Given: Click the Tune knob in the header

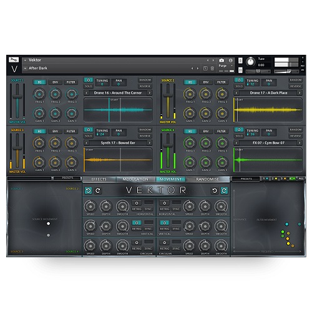Looking at the screenshot, I should click(x=251, y=62).
